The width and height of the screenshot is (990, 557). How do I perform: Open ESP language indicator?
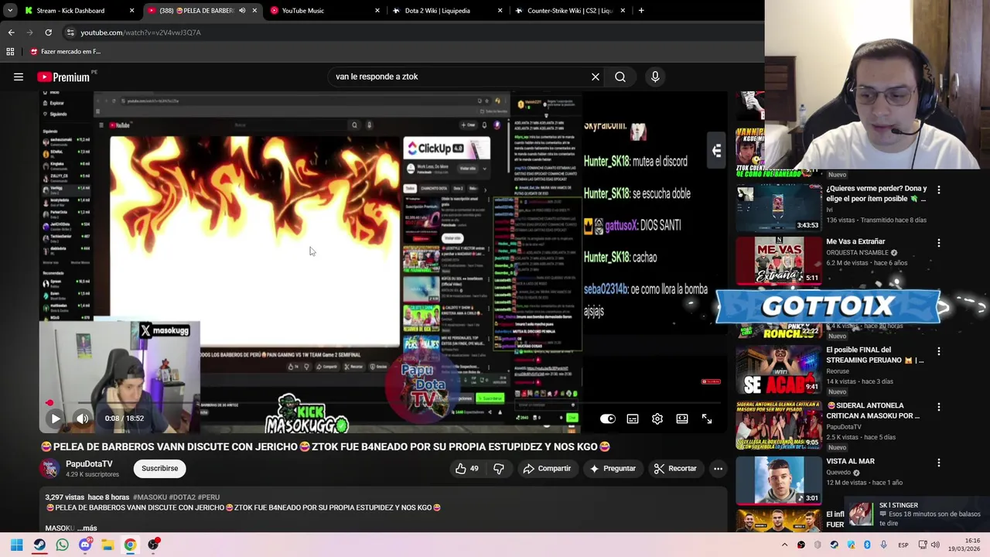[x=903, y=545]
